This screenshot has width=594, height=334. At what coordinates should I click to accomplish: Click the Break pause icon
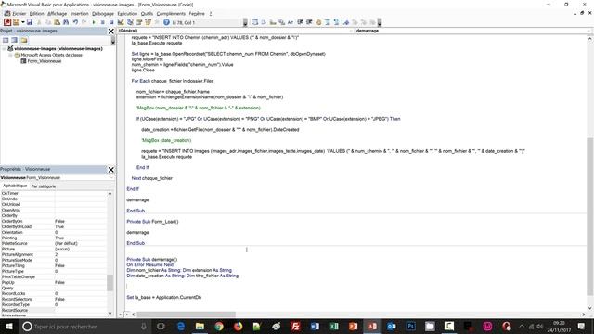[x=102, y=22]
